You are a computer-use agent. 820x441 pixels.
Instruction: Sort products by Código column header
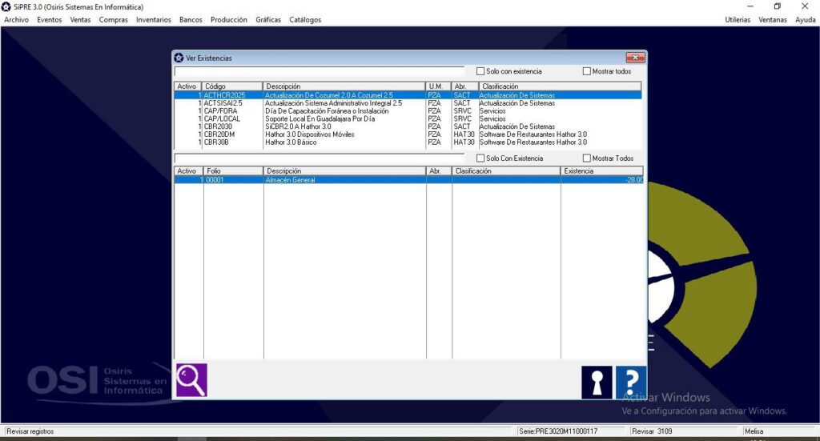[x=232, y=86]
